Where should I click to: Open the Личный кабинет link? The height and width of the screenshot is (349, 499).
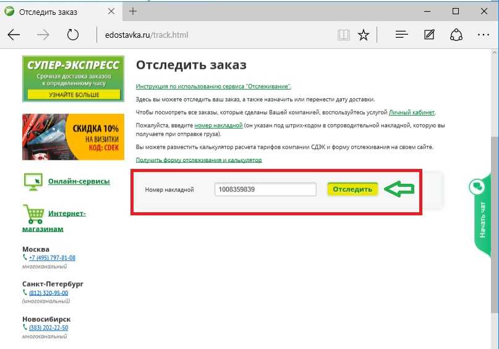pos(412,113)
